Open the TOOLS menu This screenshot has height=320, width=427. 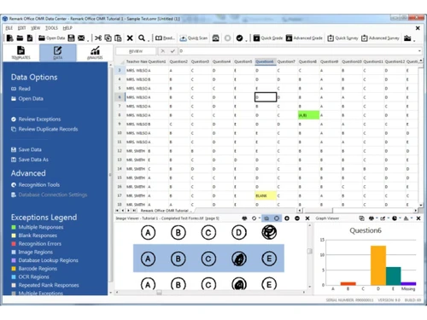point(51,28)
